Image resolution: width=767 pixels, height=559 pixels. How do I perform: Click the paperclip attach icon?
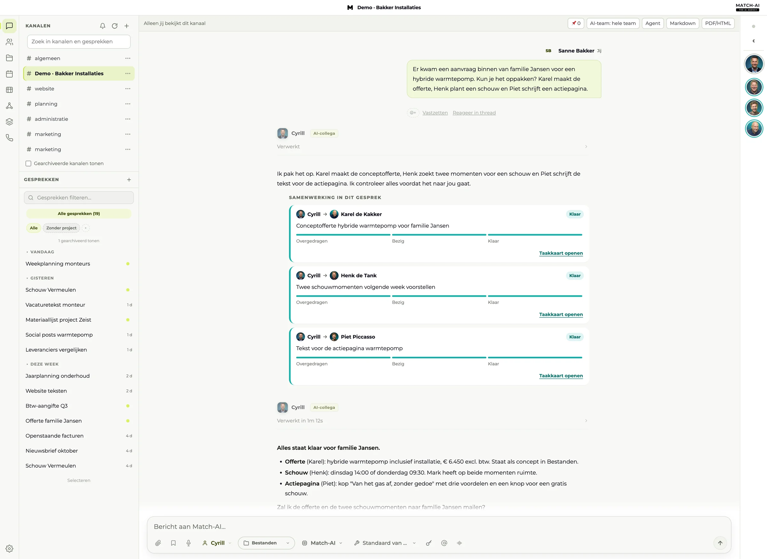pos(158,543)
